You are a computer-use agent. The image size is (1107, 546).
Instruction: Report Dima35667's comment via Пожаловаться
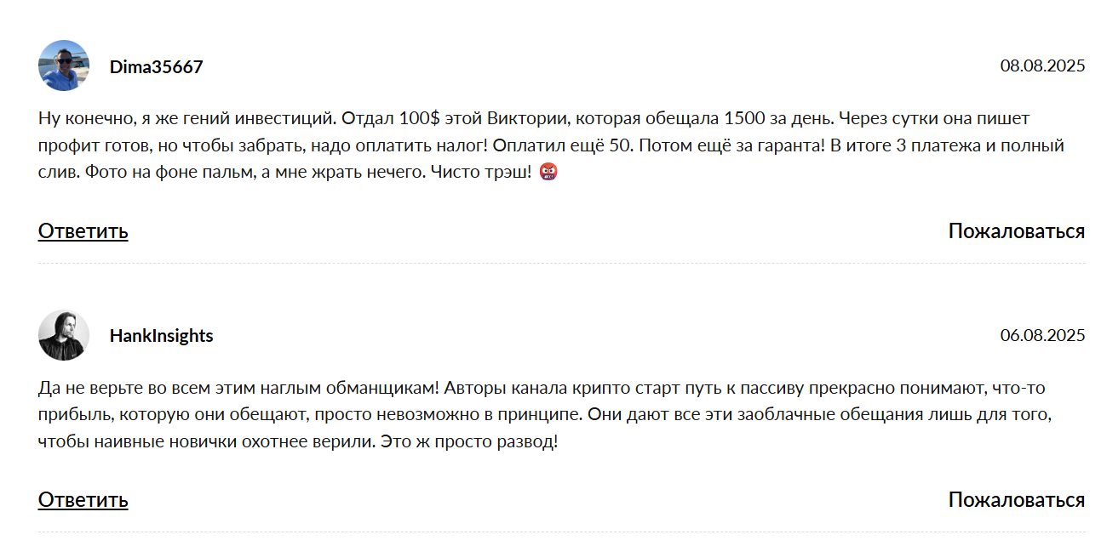[x=1017, y=230]
